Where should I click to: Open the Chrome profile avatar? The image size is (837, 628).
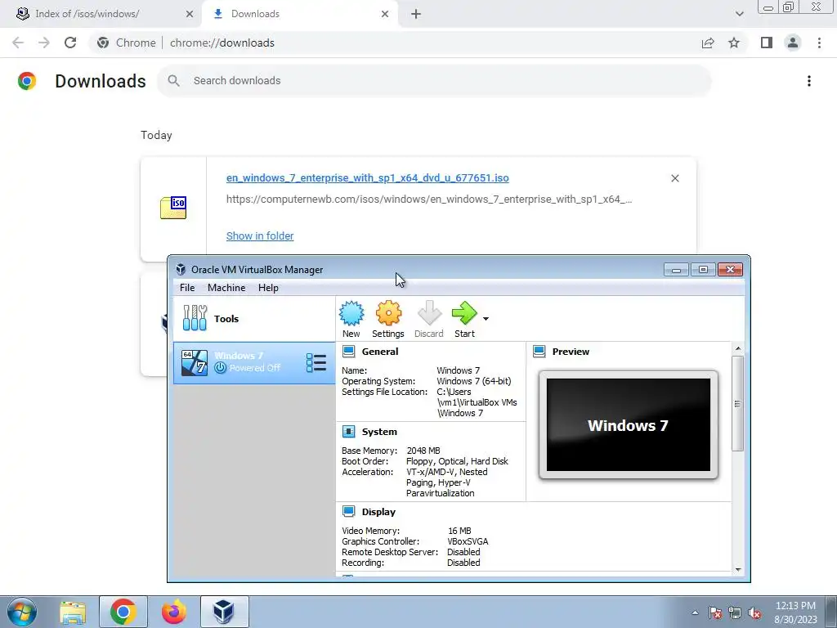coord(793,43)
